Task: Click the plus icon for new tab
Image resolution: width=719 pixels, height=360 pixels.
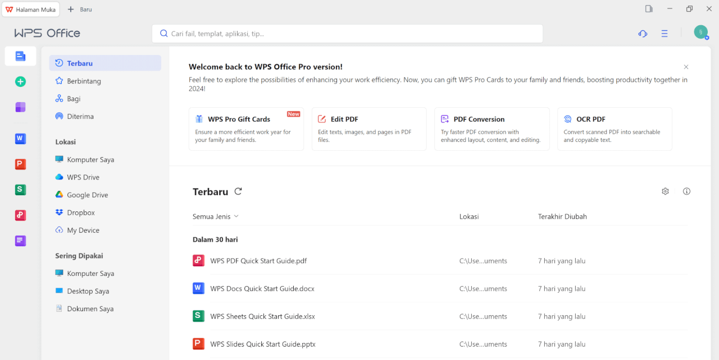Action: [x=71, y=10]
